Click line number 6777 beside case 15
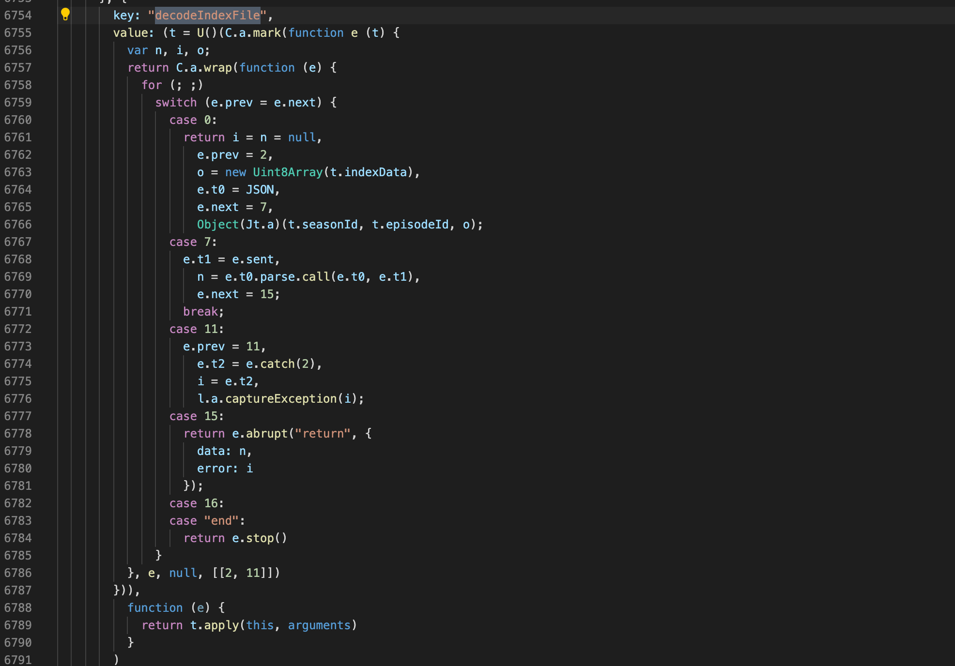Screen dimensions: 955x666 (18, 416)
